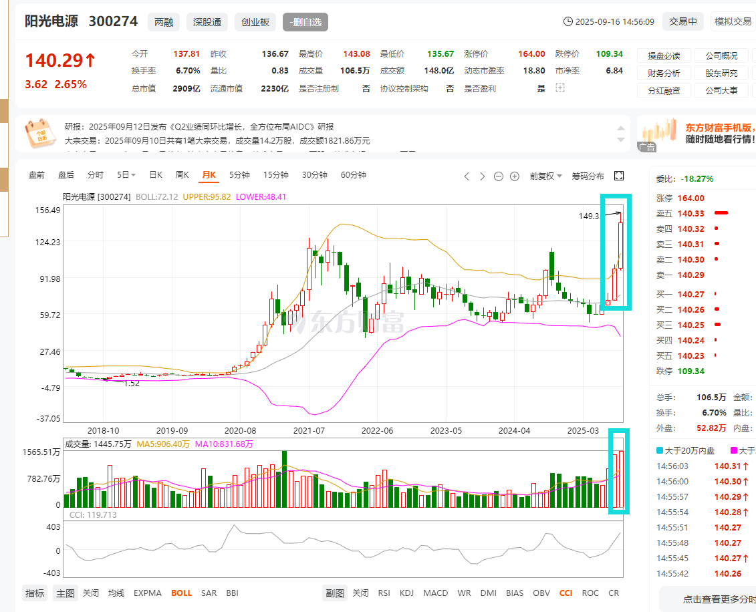756x612 pixels.
Task: Open the 大宗交易 news line
Action: 217,141
